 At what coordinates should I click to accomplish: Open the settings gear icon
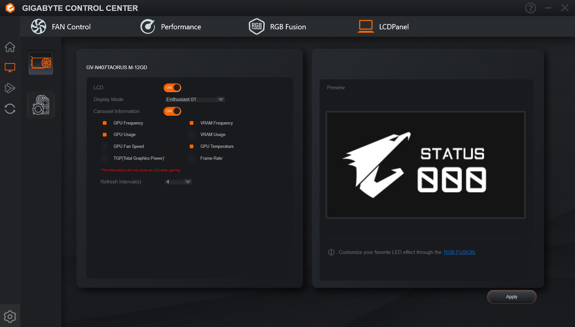[x=10, y=316]
